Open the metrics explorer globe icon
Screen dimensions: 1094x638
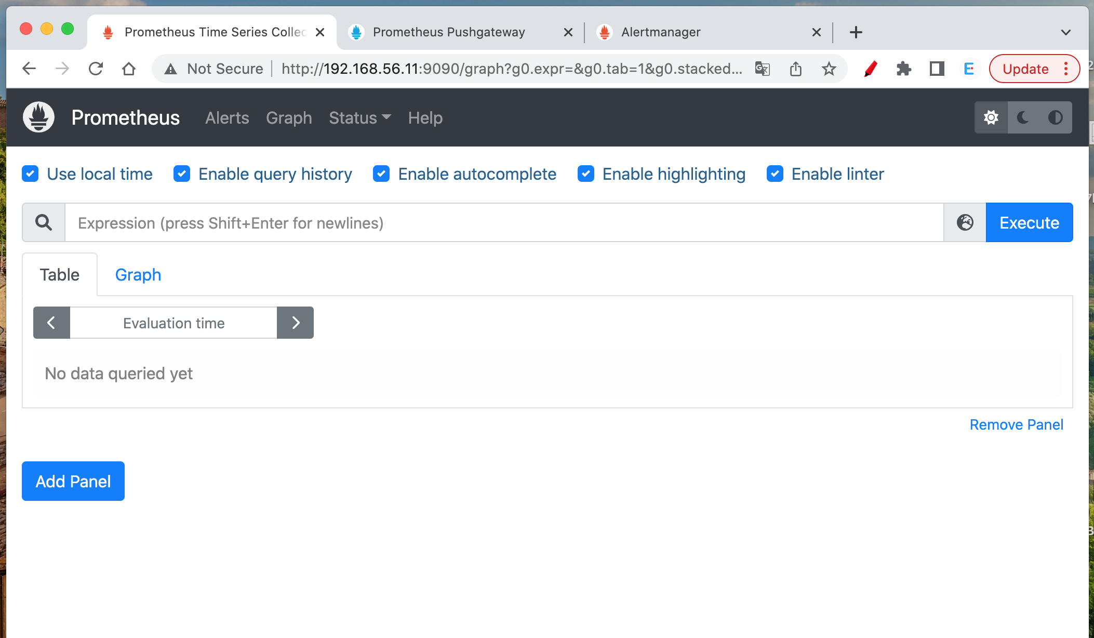[x=965, y=222]
